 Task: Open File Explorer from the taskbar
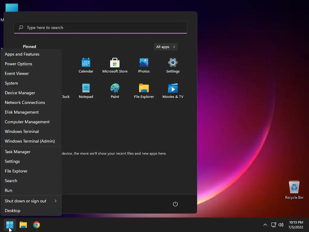point(23,225)
